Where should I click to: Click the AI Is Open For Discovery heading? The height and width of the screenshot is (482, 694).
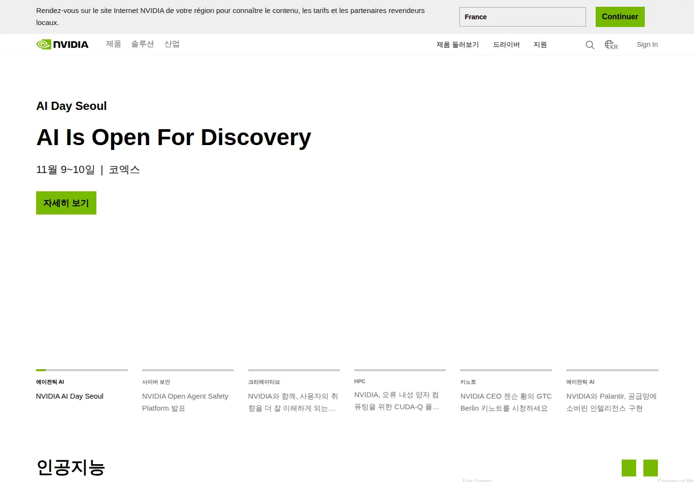click(x=173, y=137)
